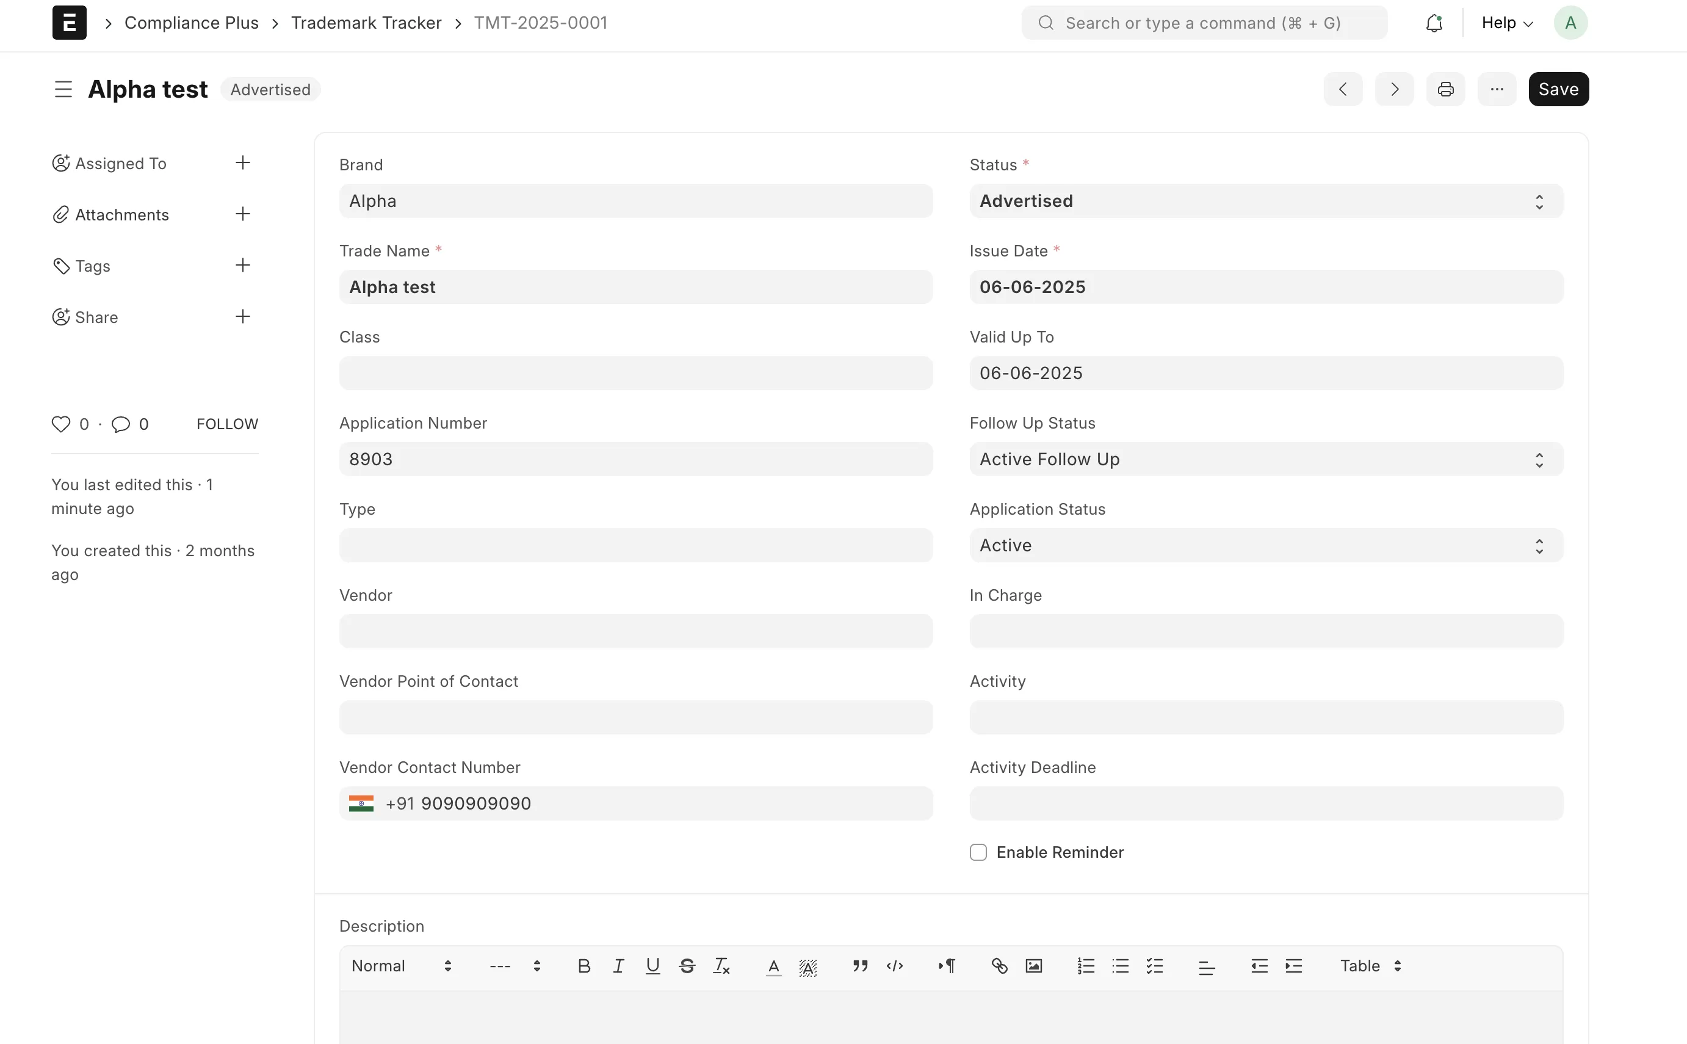
Task: Click the empty Type field
Action: pos(636,545)
